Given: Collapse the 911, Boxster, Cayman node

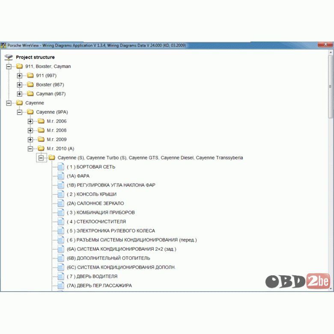Looking at the screenshot, I should click(9, 66).
